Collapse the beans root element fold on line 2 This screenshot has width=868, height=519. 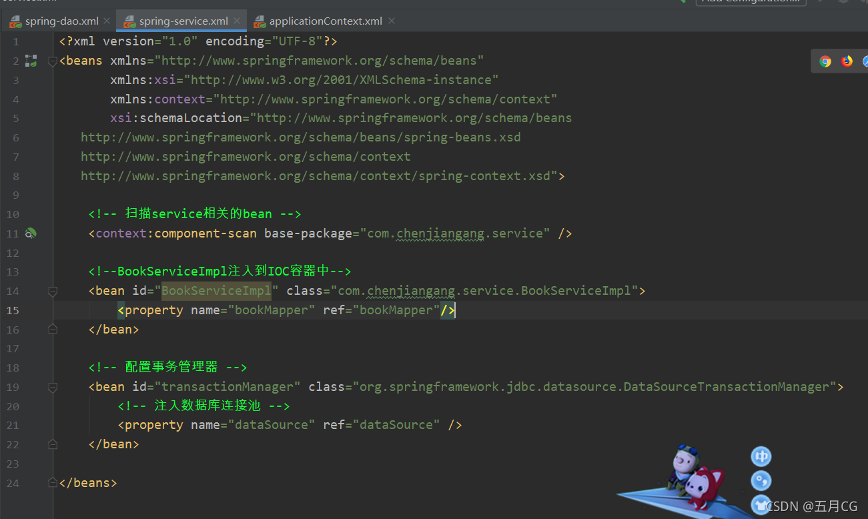click(x=53, y=61)
